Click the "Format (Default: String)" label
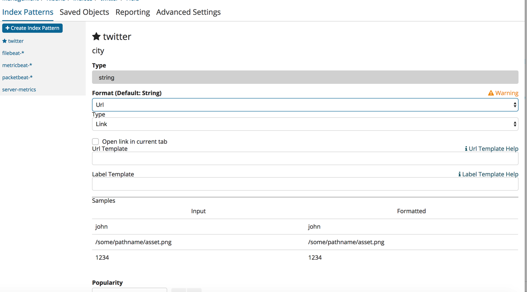This screenshot has width=527, height=292. [x=127, y=93]
